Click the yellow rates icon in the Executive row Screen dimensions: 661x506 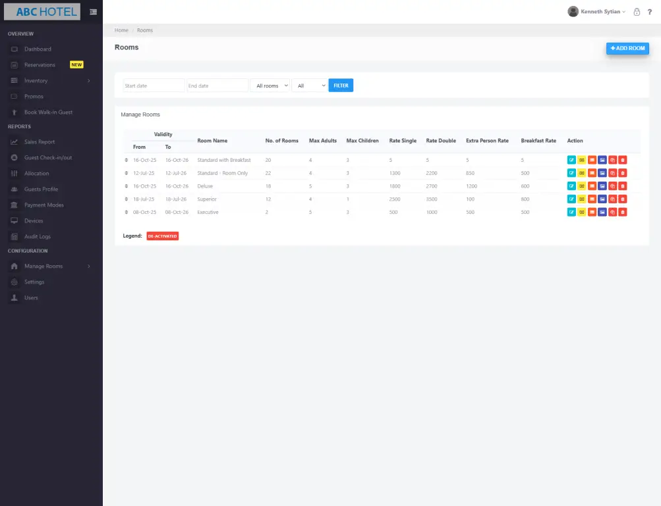tap(582, 212)
